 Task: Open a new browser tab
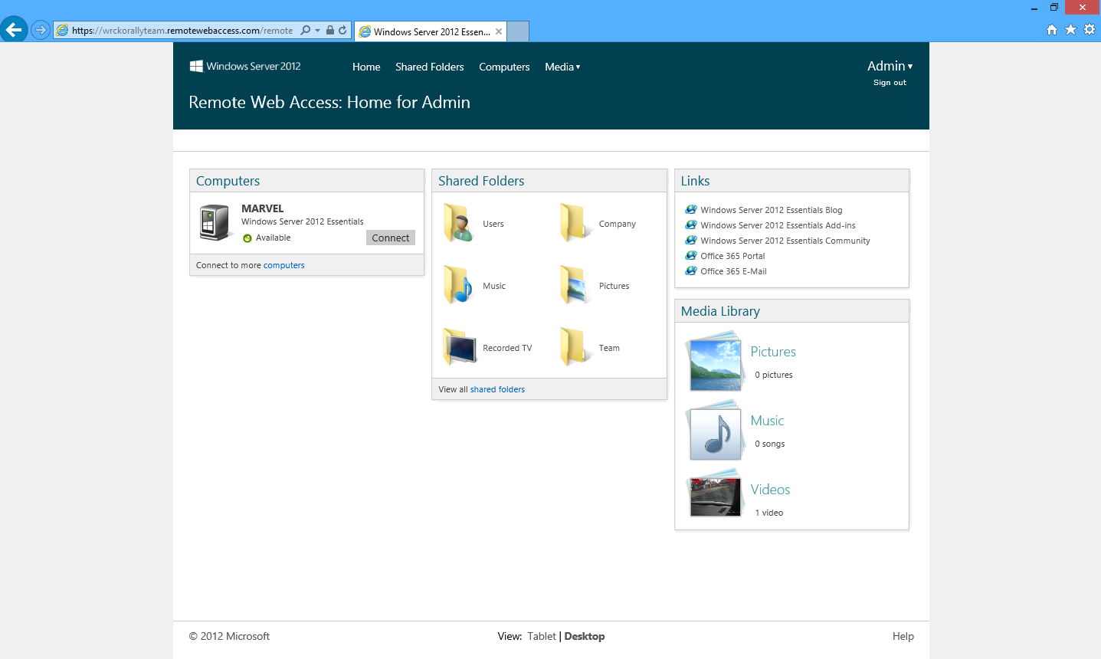[518, 31]
